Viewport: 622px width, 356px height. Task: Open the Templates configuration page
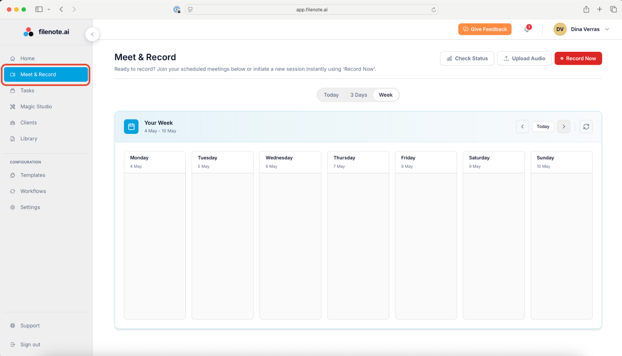click(33, 175)
